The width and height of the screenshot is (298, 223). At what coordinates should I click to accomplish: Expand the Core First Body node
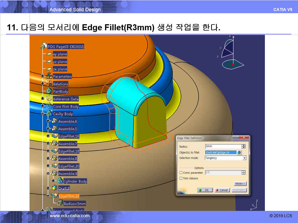(42, 106)
